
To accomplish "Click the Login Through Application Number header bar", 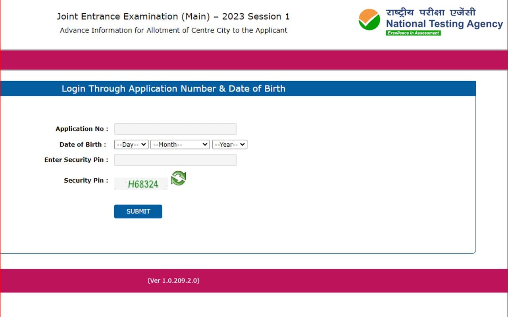I will click(x=238, y=88).
